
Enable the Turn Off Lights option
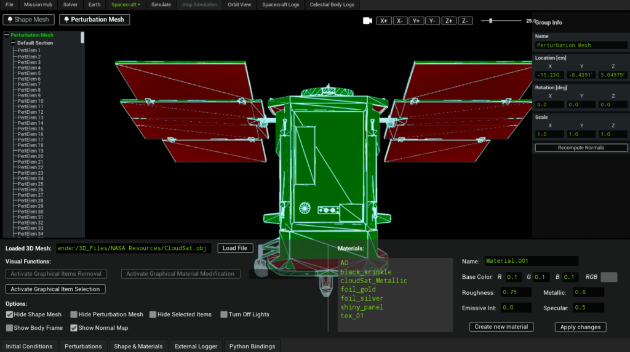click(225, 314)
